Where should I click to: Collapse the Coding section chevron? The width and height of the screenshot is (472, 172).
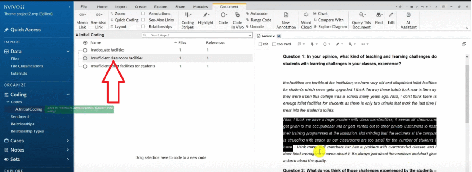(68, 95)
